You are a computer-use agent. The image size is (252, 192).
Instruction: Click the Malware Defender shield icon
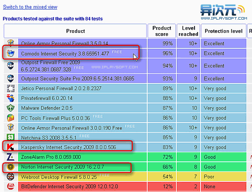pyautogui.click(x=11, y=108)
